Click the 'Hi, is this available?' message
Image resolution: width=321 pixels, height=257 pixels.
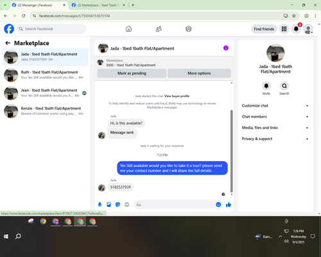click(x=126, y=123)
